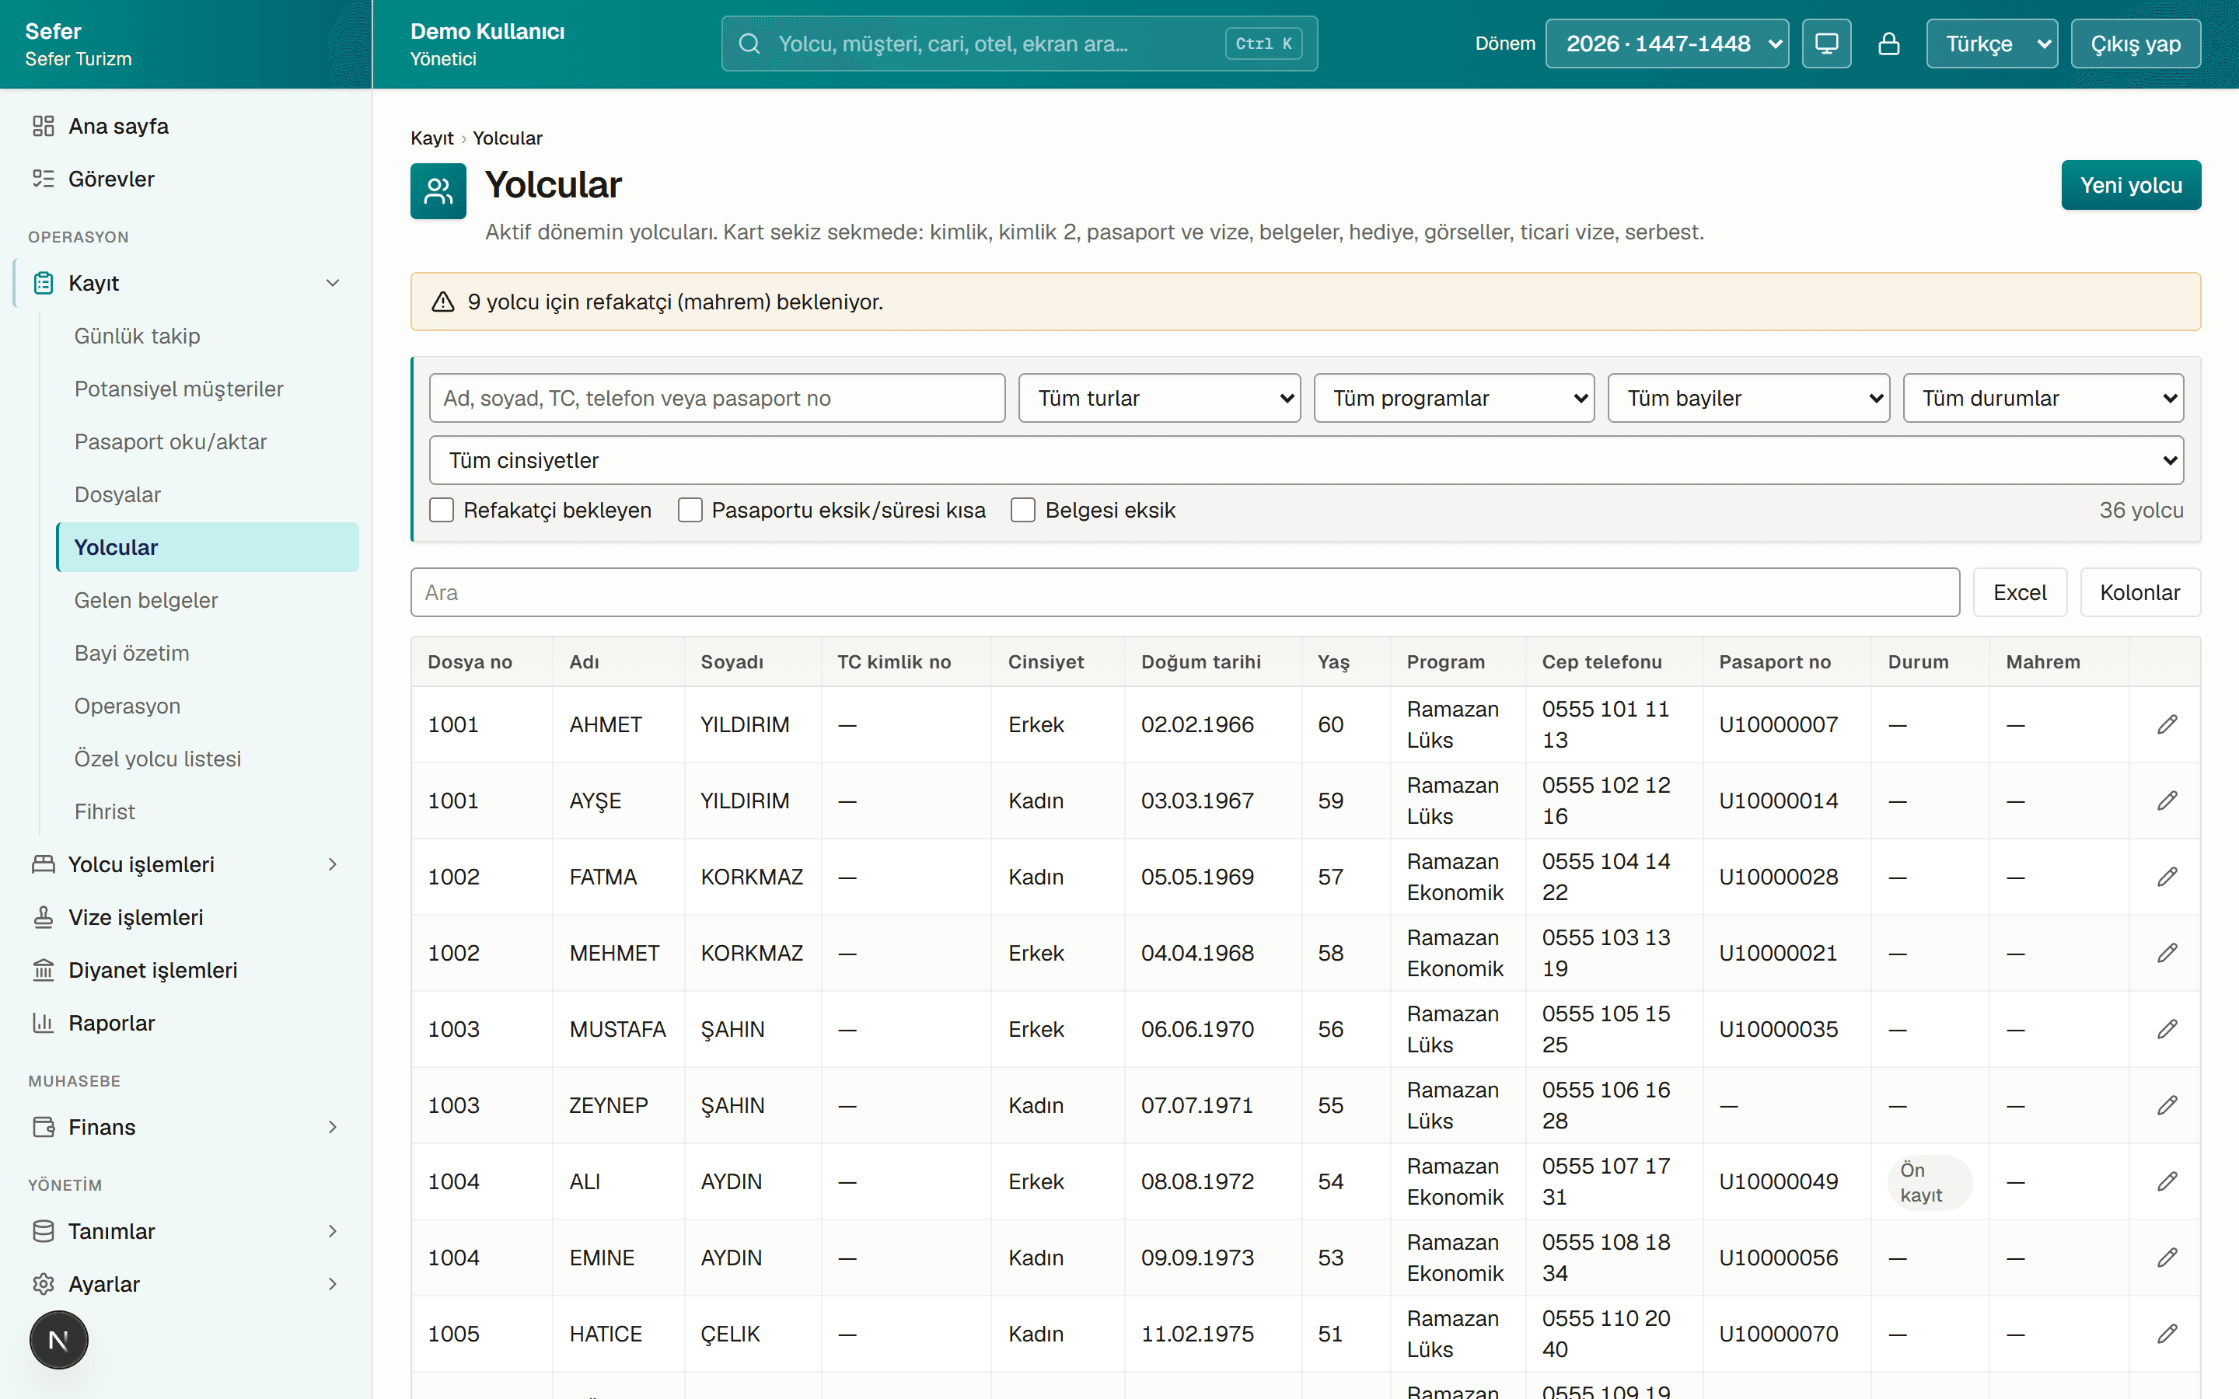
Task: Go to Pasaport oku/aktar
Action: click(208, 441)
